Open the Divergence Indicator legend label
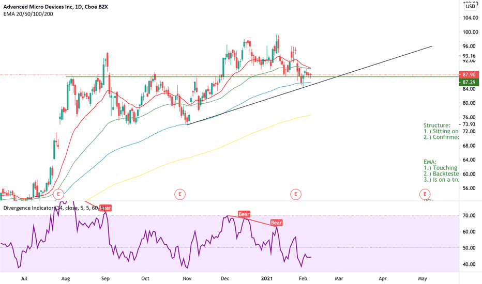The height and width of the screenshot is (284, 482). (x=54, y=208)
